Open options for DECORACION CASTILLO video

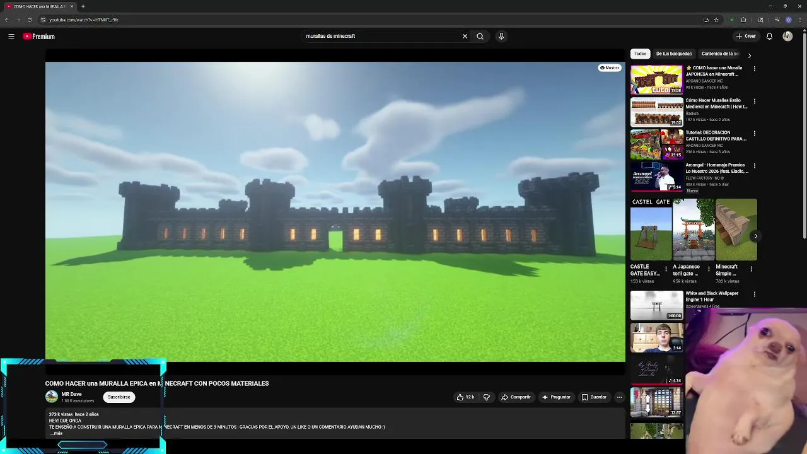(755, 133)
